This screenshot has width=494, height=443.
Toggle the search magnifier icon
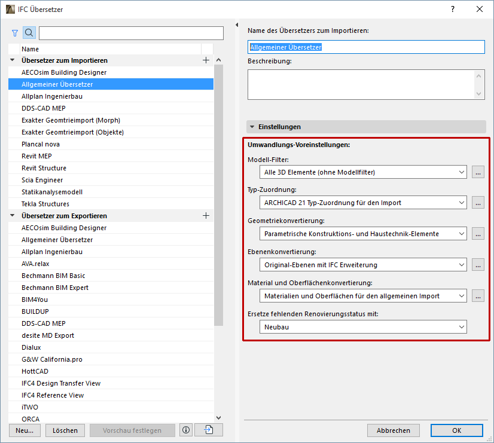click(29, 33)
